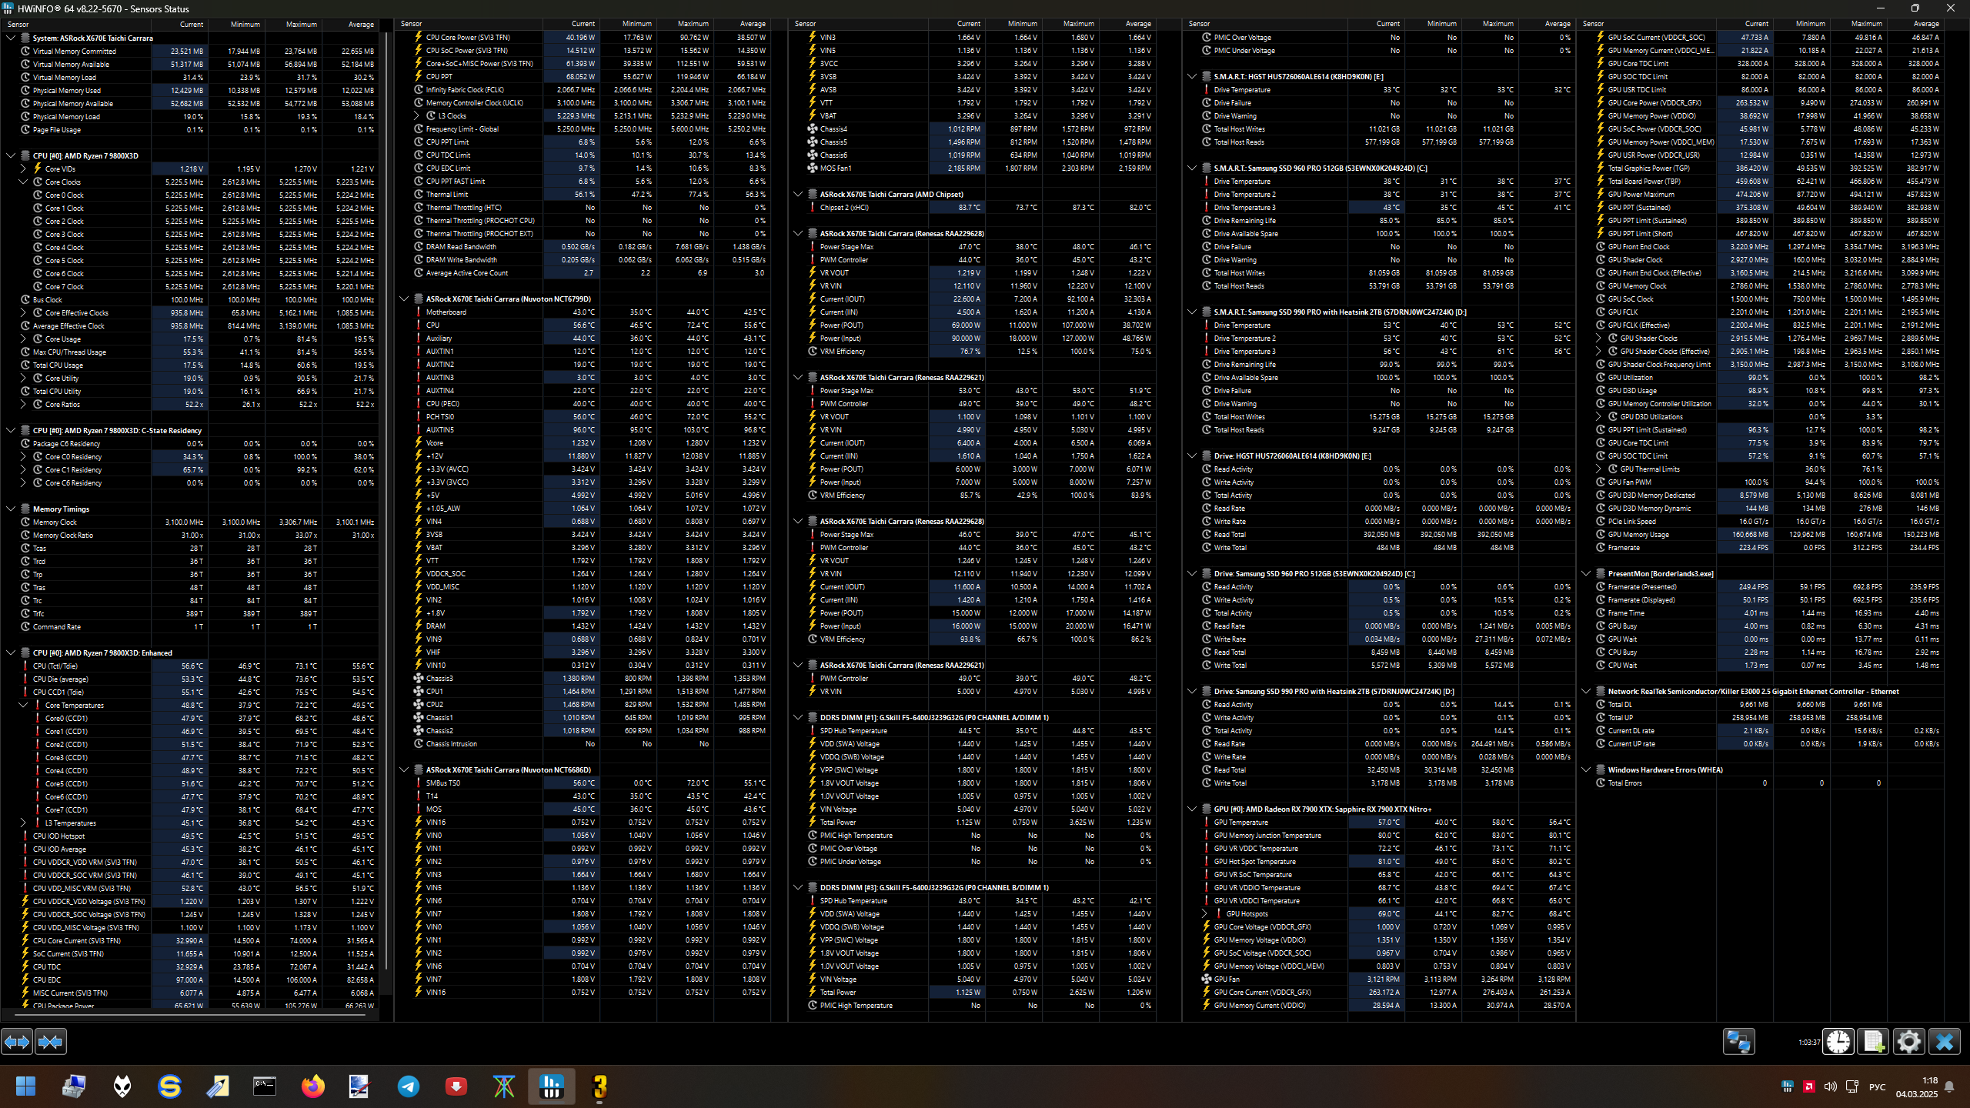Expand GPU Hotspots entry
This screenshot has height=1108, width=1970.
pyautogui.click(x=1204, y=914)
